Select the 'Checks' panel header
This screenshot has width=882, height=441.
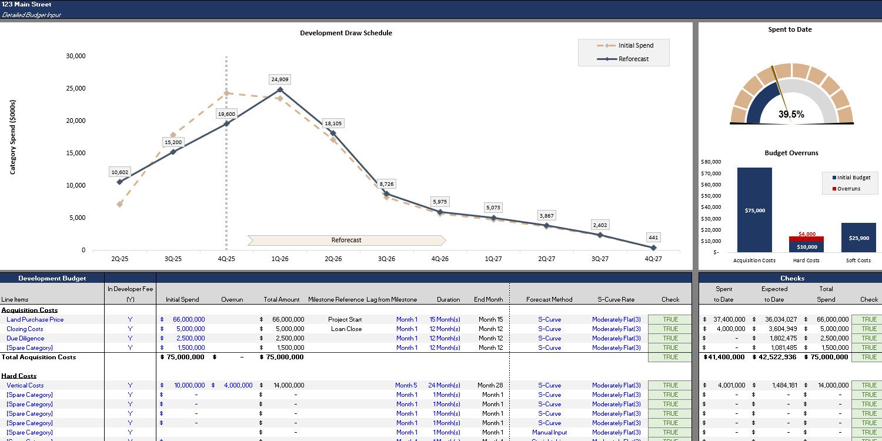(x=792, y=278)
